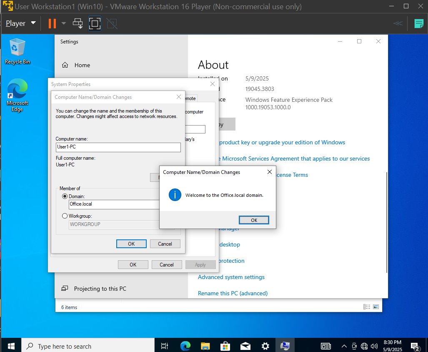This screenshot has height=352, width=428.
Task: Open the License Terms link in Settings
Action: click(x=292, y=175)
